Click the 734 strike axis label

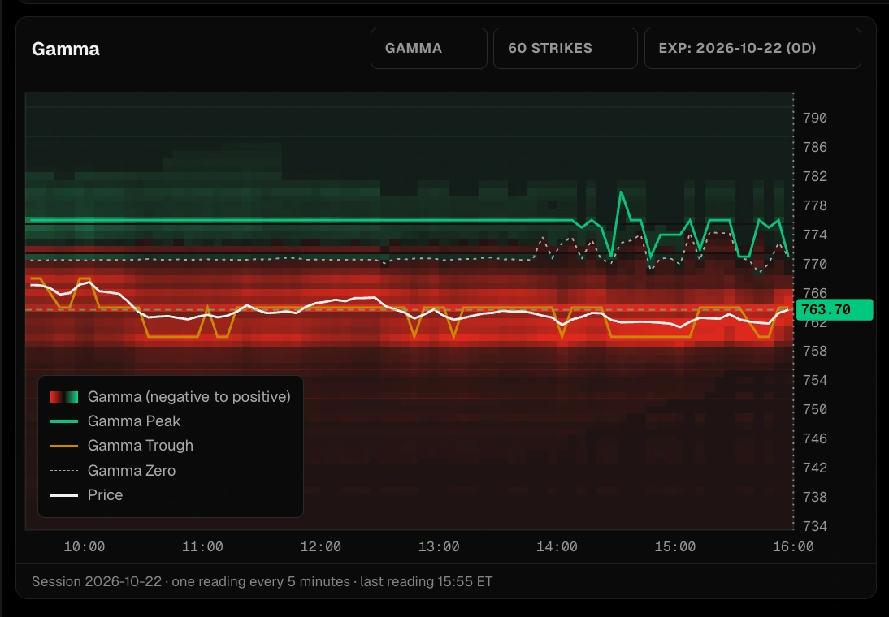(815, 526)
